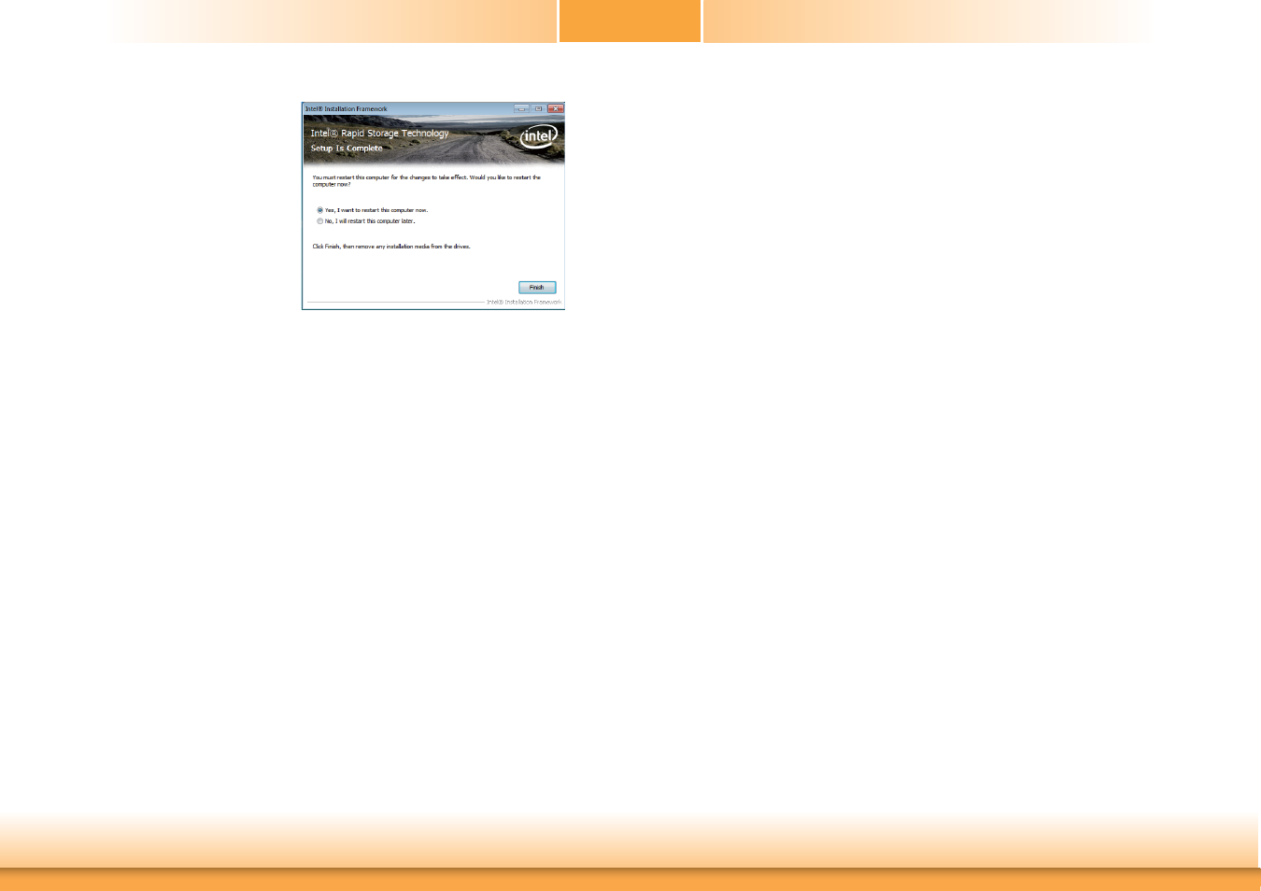The height and width of the screenshot is (891, 1261).
Task: Click the 'Setup Is Complete' heading
Action: tap(347, 148)
